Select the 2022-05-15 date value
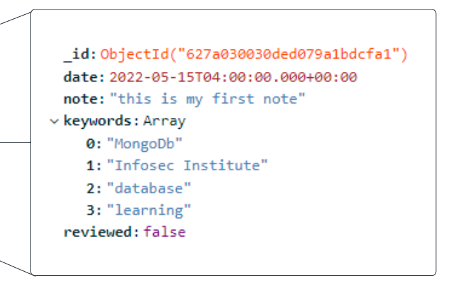This screenshot has width=466, height=284. tap(232, 77)
